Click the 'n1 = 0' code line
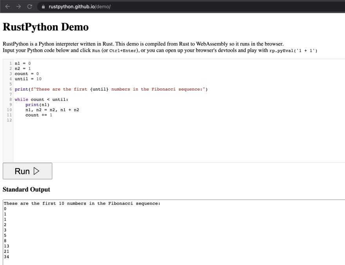Viewport: 345px width, 265px height. click(x=23, y=64)
